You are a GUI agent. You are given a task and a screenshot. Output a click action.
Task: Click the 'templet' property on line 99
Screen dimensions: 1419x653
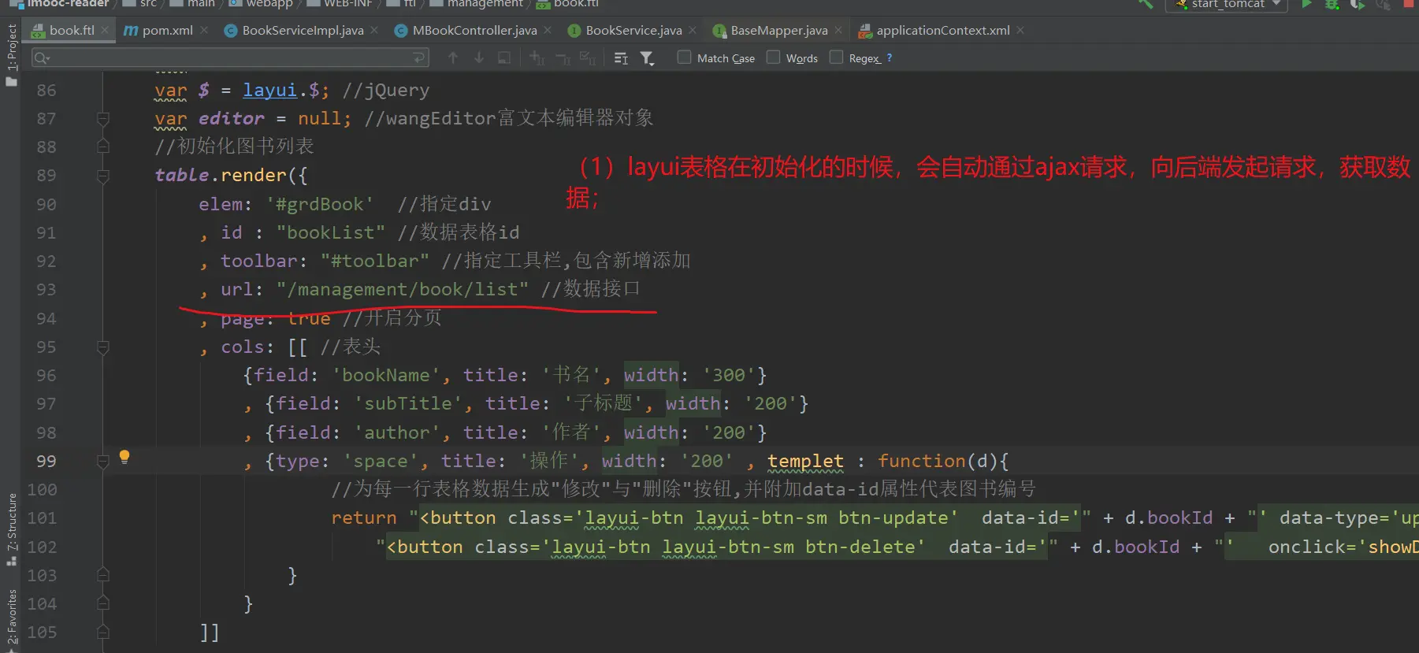805,461
